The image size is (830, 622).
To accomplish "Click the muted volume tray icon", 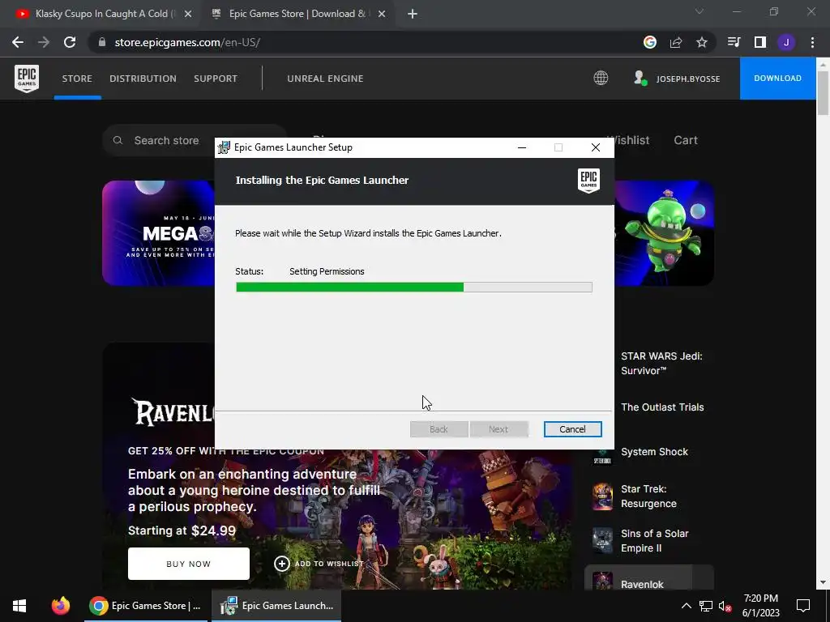I will [x=725, y=606].
